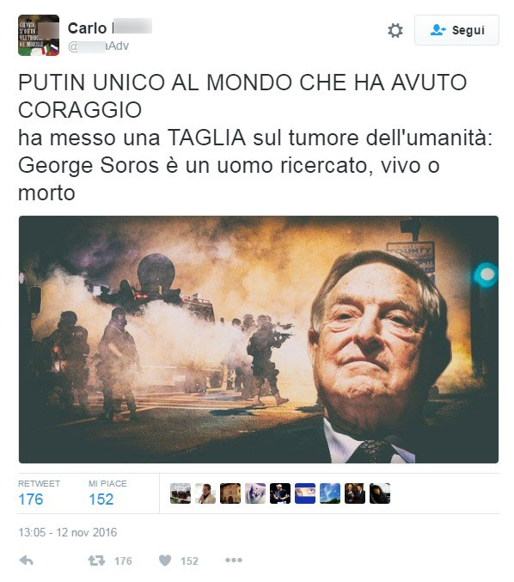This screenshot has width=514, height=582.
Task: Click the heart like icon
Action: click(x=165, y=561)
